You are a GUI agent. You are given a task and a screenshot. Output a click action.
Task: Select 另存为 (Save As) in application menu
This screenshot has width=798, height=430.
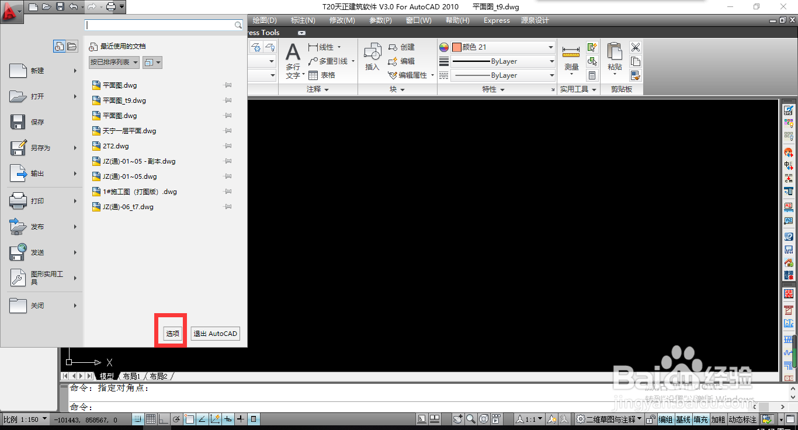(43, 148)
